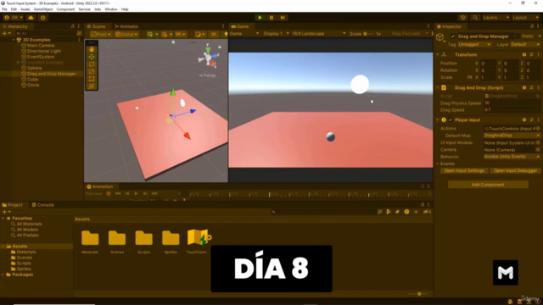Open the Unity Search magnifier icon

coord(475,18)
